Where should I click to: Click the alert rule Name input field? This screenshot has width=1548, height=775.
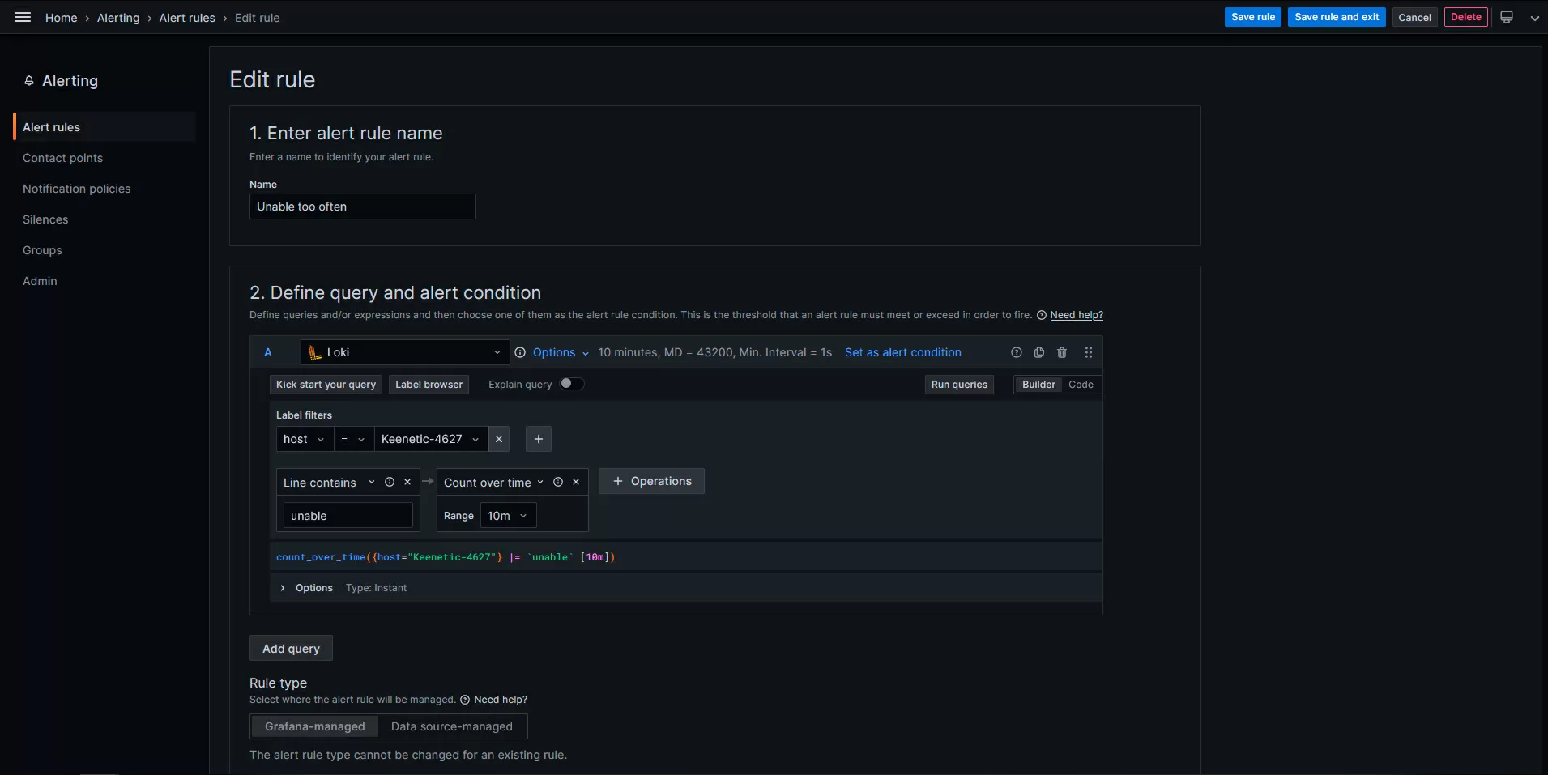pos(363,207)
